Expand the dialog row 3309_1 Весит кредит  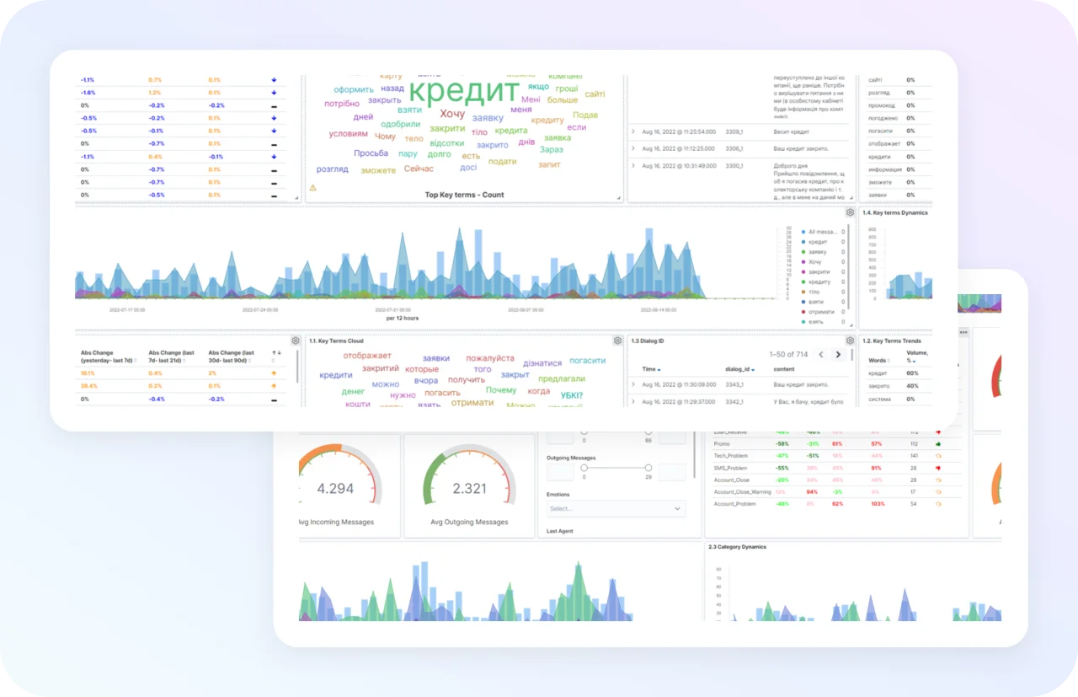coord(632,131)
